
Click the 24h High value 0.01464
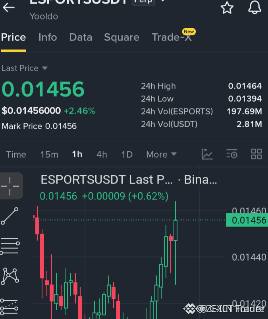tap(245, 86)
